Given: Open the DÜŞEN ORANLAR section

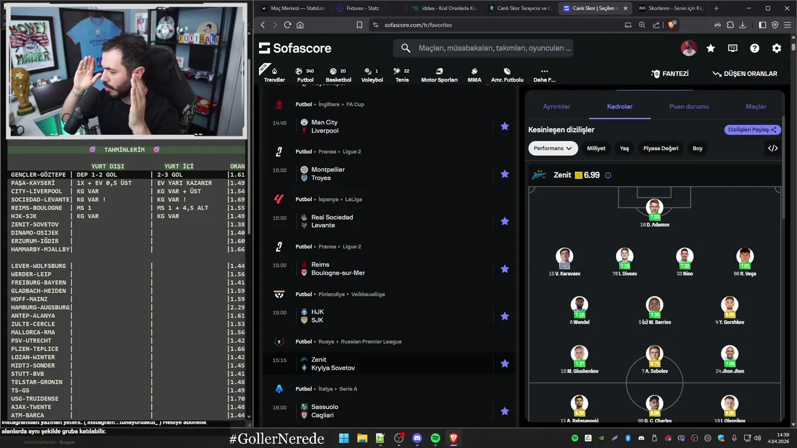Looking at the screenshot, I should pos(745,73).
